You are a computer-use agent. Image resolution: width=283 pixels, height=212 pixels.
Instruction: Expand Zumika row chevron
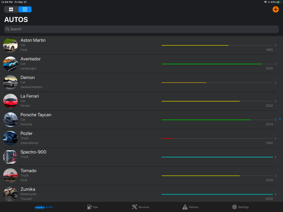click(275, 194)
